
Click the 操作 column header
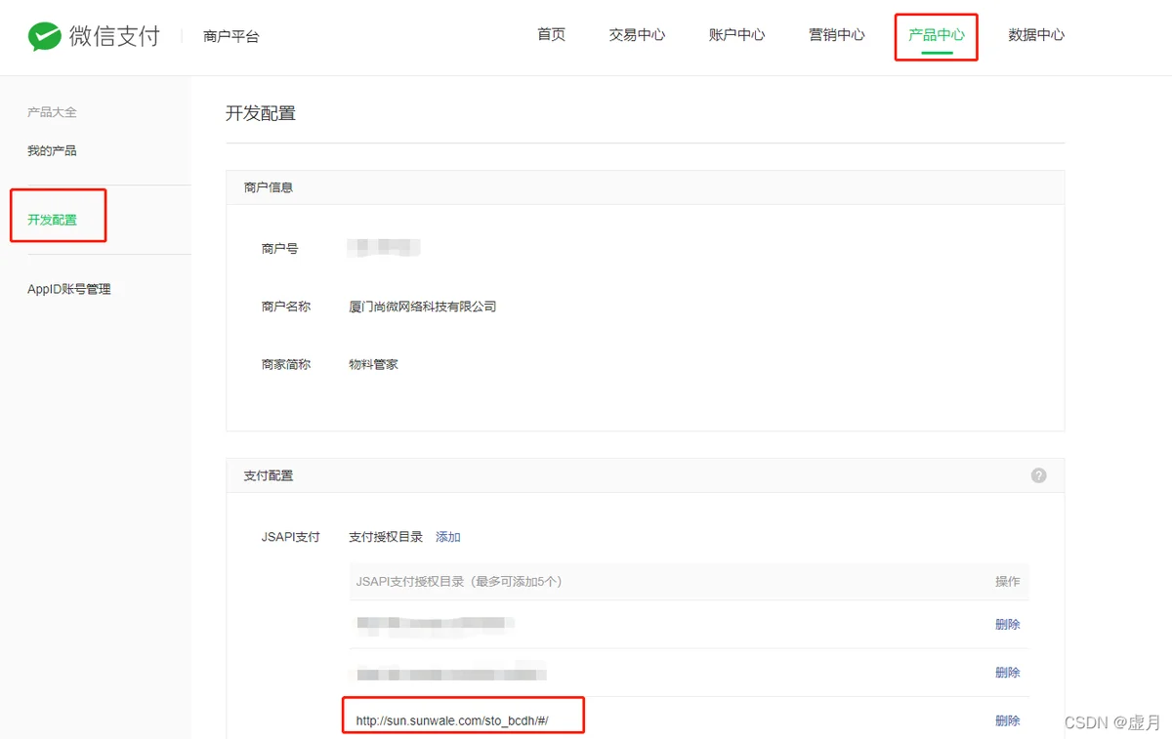coord(1007,581)
